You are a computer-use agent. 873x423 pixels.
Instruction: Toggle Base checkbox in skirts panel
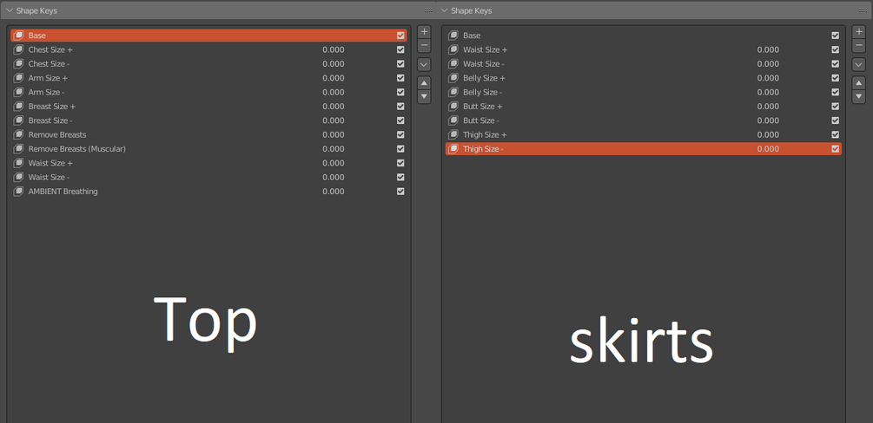[x=835, y=36]
